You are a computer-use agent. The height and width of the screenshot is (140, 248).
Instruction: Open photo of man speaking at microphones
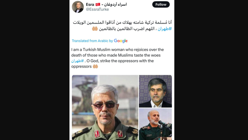155,124
